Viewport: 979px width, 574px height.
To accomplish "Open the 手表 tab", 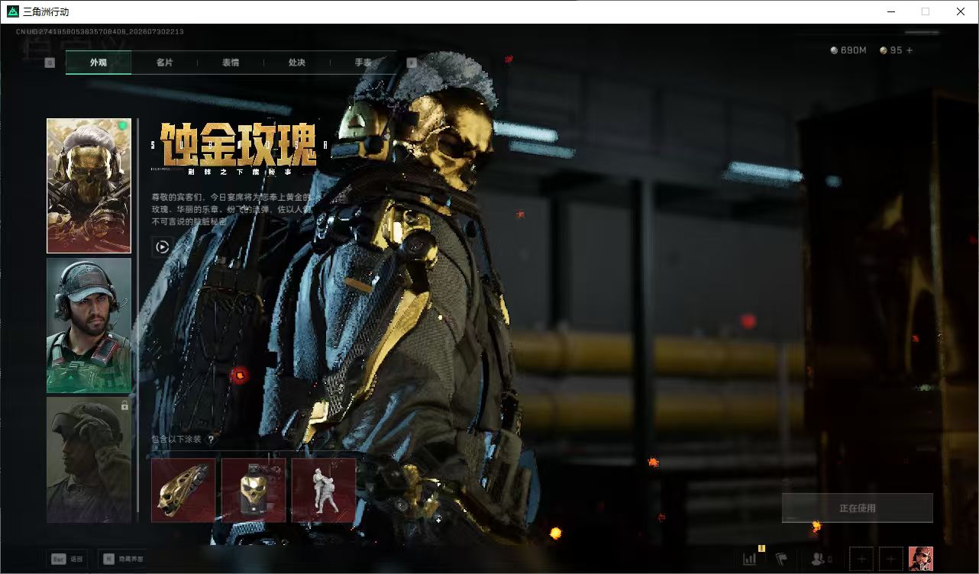I will click(x=363, y=63).
